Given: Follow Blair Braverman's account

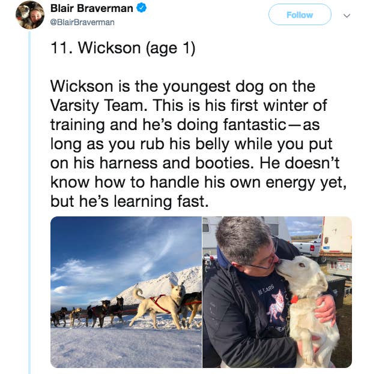Looking at the screenshot, I should (300, 15).
